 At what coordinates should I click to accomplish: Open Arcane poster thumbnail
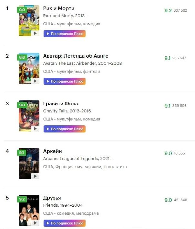[29, 164]
